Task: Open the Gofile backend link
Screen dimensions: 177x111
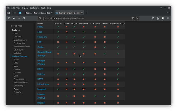Action: (x=41, y=47)
